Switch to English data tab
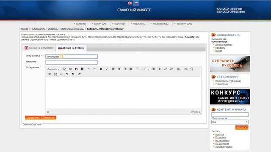271x152 pixels. pos(39,48)
